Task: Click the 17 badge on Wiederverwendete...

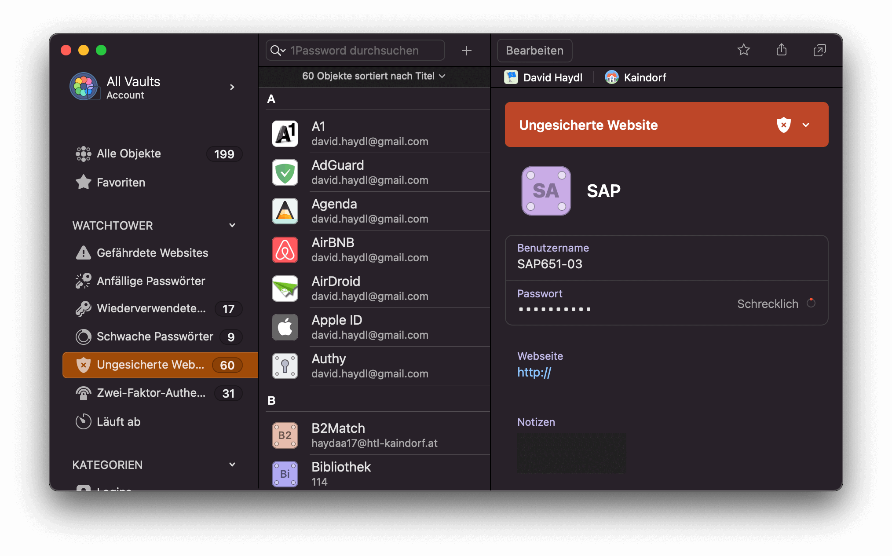Action: (228, 309)
